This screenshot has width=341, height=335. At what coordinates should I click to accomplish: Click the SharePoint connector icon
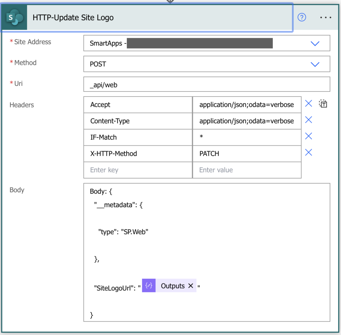14,17
